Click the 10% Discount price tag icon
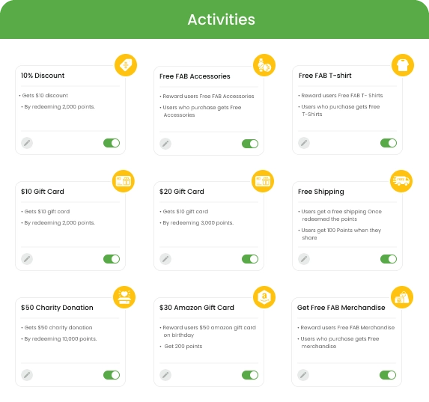 126,65
